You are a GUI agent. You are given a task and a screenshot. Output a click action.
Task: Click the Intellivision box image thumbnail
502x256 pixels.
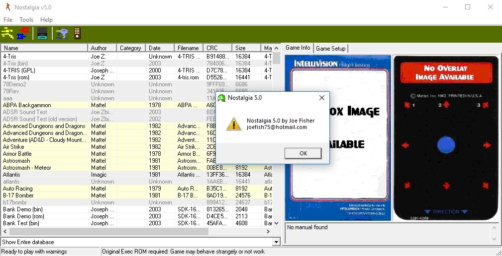click(x=338, y=137)
